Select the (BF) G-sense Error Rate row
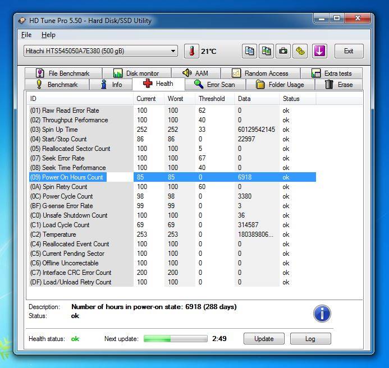389x368 pixels. (172, 206)
